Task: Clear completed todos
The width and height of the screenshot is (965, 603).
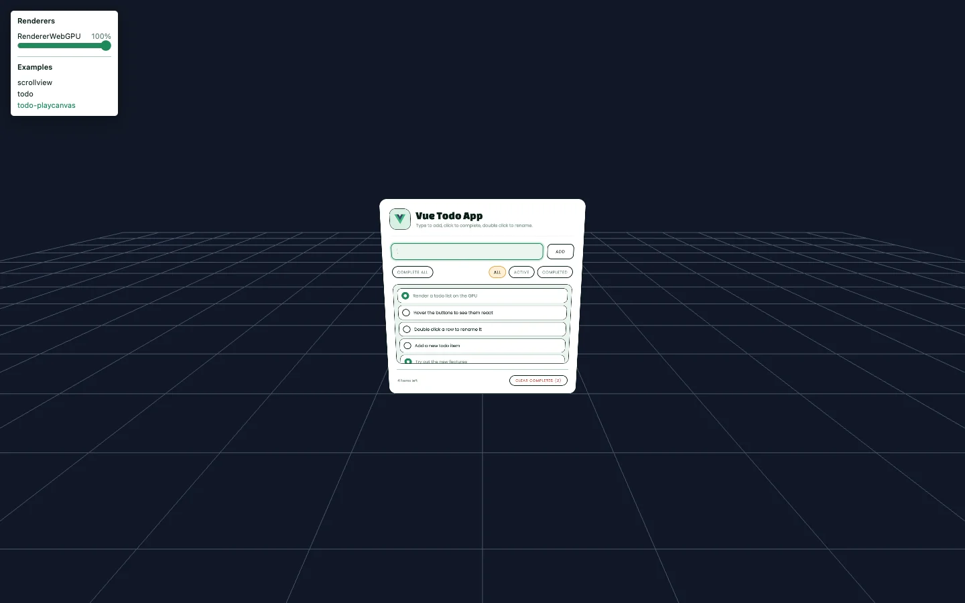Action: click(538, 381)
